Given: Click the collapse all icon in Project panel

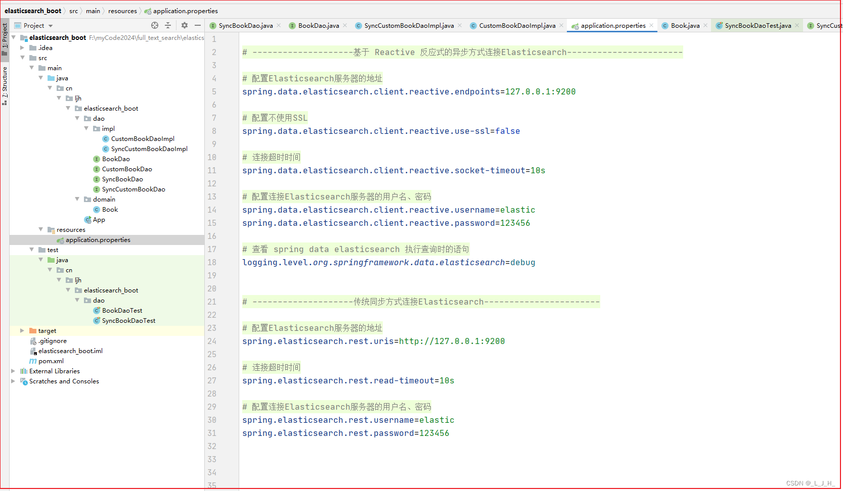Looking at the screenshot, I should pos(168,25).
